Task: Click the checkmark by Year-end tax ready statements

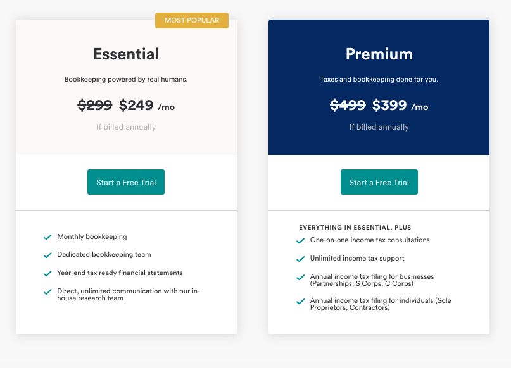Action: tap(47, 273)
